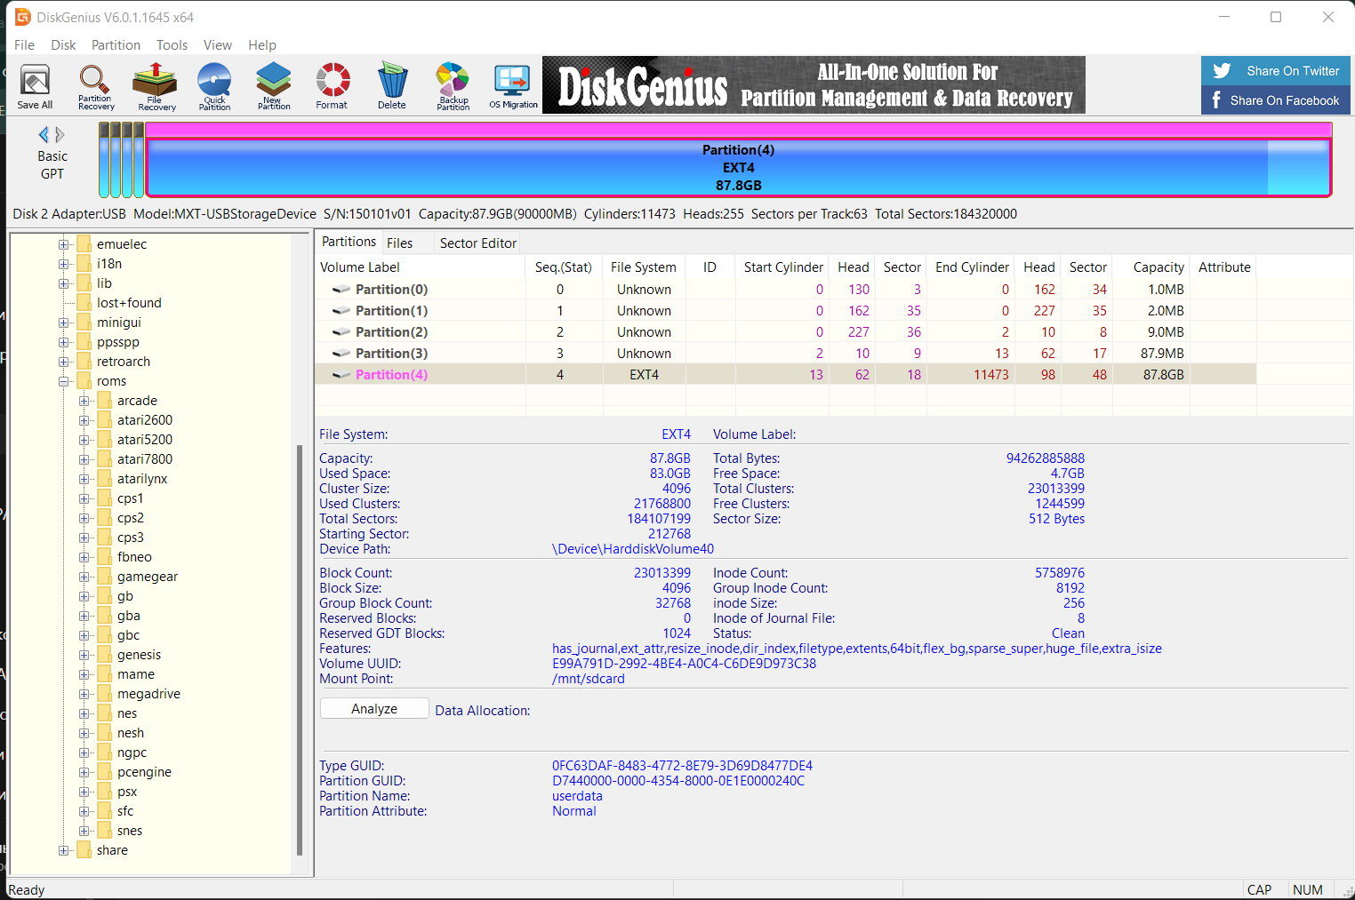Image resolution: width=1355 pixels, height=900 pixels.
Task: Click the File System column header
Action: [643, 267]
